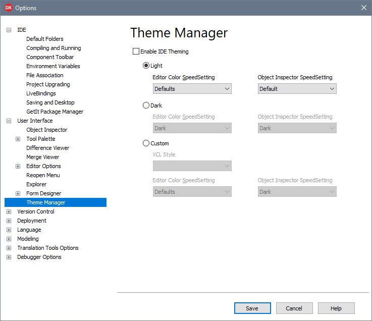Click the Save button
The image size is (372, 321).
(x=252, y=308)
